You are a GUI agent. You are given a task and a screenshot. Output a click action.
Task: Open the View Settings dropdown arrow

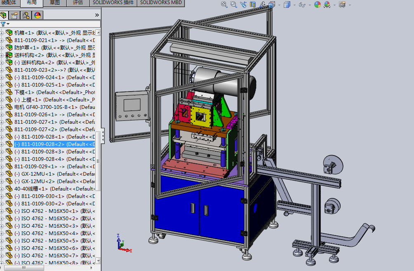pyautogui.click(x=350, y=5)
